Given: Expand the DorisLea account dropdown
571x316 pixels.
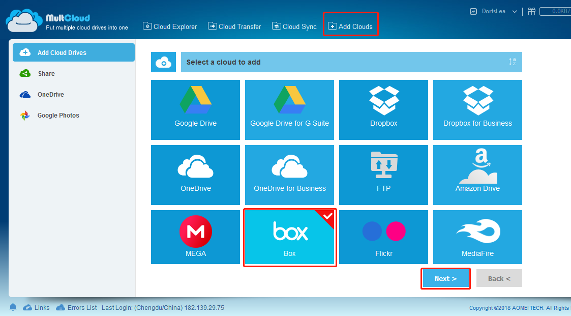Looking at the screenshot, I should (515, 11).
